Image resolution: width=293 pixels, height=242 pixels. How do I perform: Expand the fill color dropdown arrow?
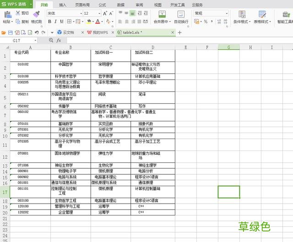93,22
